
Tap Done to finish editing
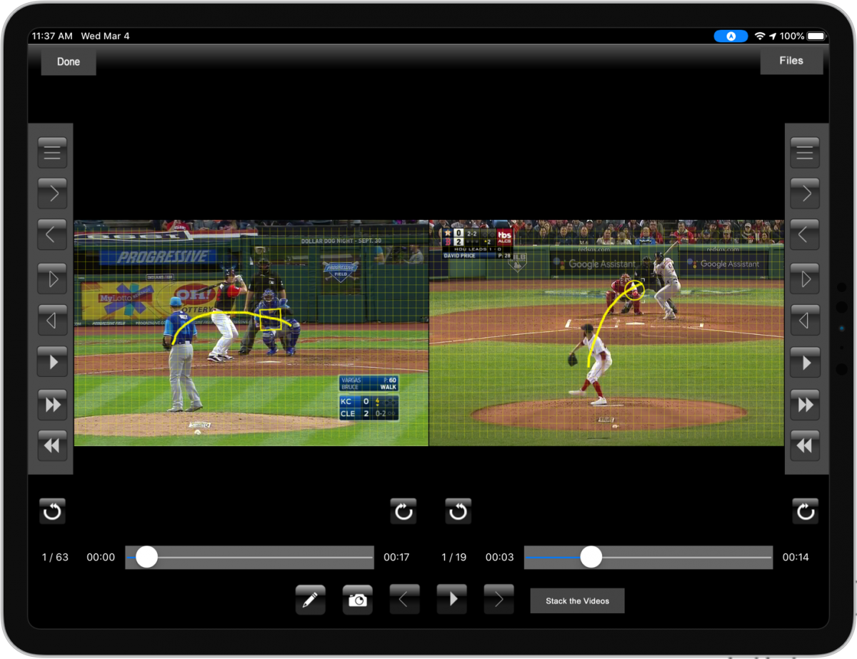coord(68,61)
